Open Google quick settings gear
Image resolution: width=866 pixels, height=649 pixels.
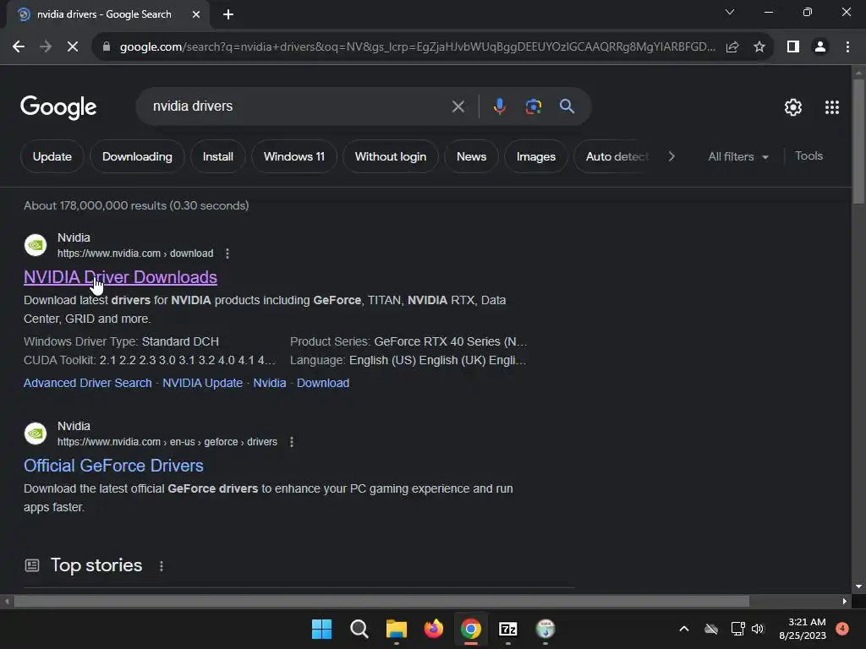(793, 107)
